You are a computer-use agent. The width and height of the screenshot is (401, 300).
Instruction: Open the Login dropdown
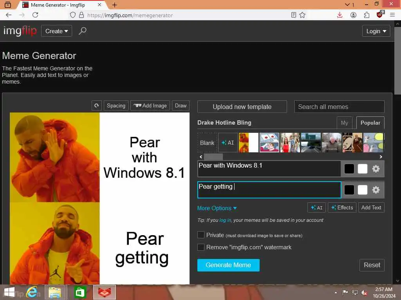click(x=376, y=31)
